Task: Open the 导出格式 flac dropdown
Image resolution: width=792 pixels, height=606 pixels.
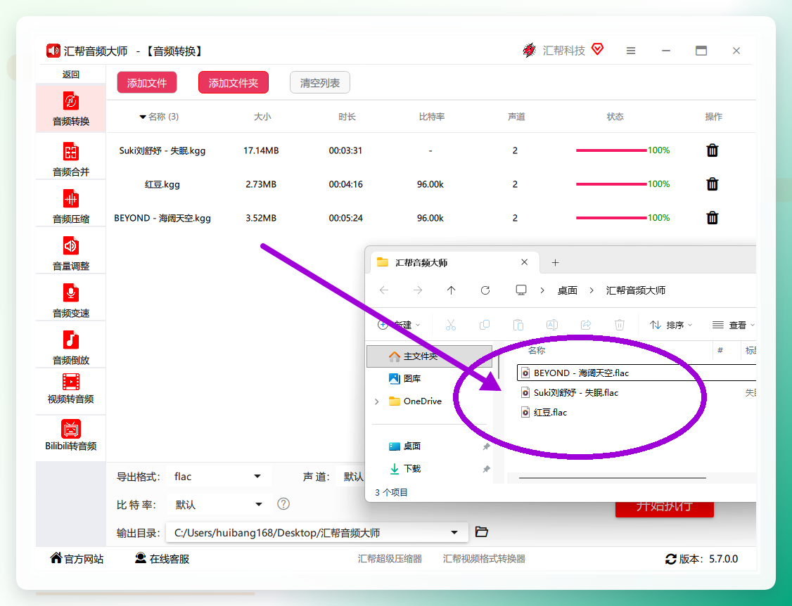Action: point(218,476)
